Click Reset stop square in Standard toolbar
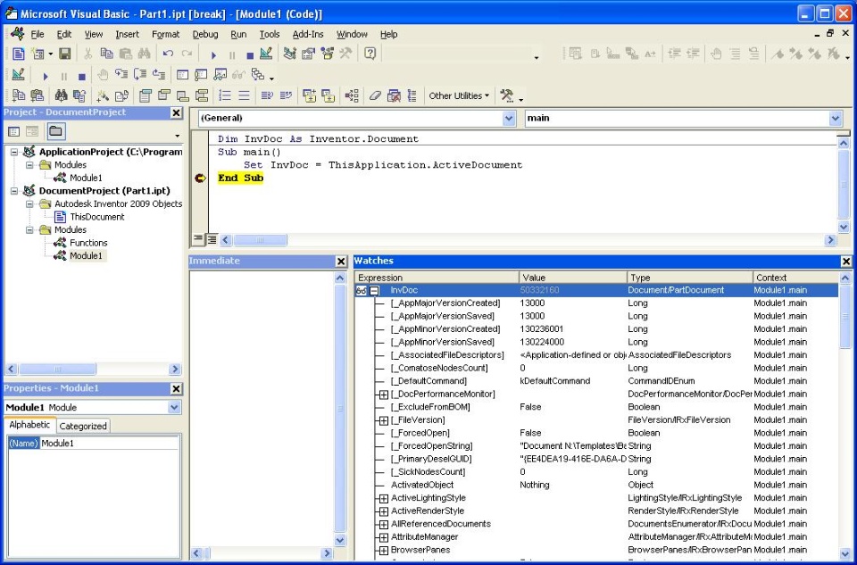This screenshot has width=857, height=565. [250, 55]
